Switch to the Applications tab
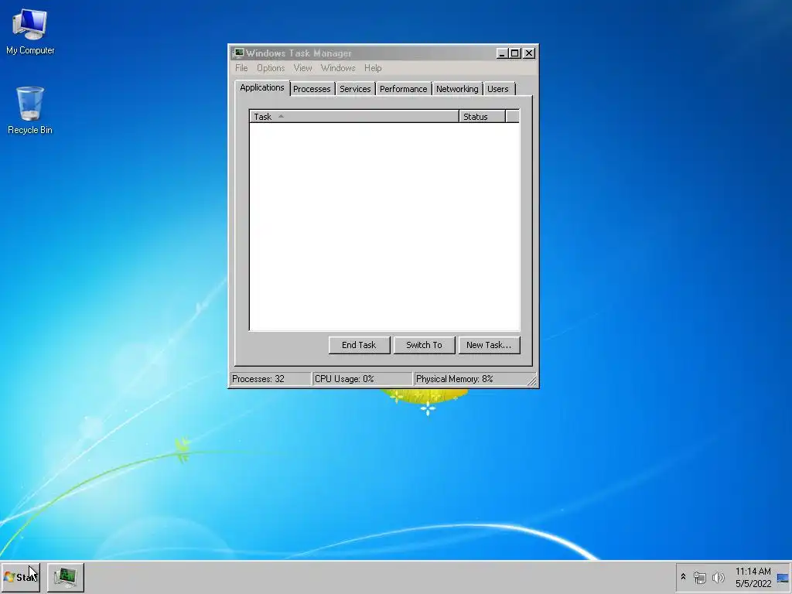The width and height of the screenshot is (792, 594). (x=262, y=88)
